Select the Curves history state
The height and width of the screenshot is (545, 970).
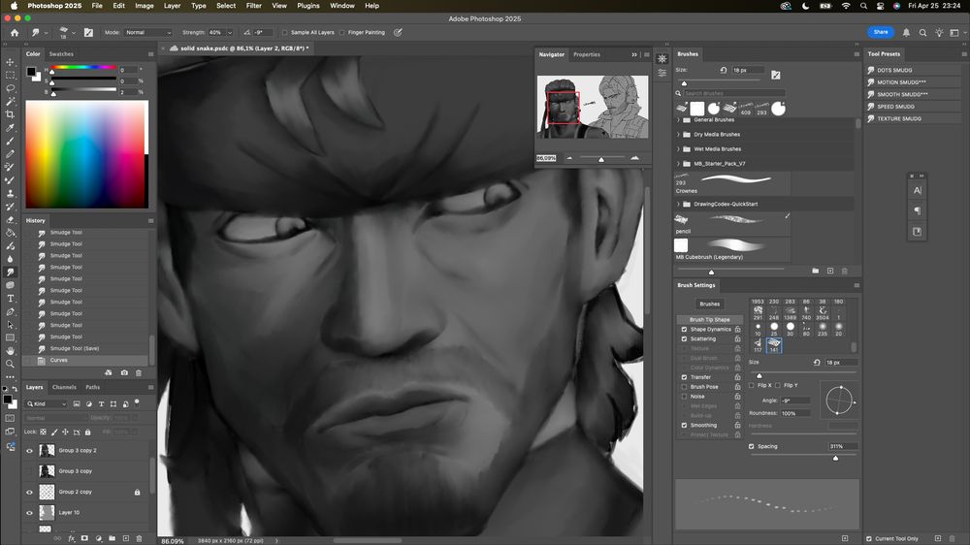click(x=86, y=360)
